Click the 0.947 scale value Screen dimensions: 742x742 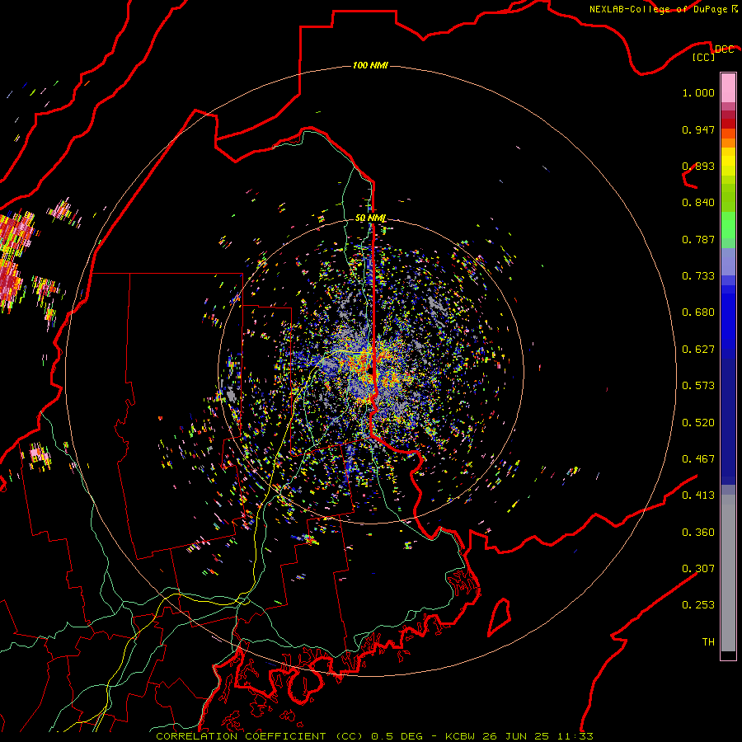698,129
